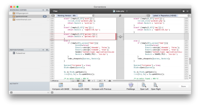This screenshot has width=200, height=107.
Task: Click the Done button
Action: tap(183, 86)
